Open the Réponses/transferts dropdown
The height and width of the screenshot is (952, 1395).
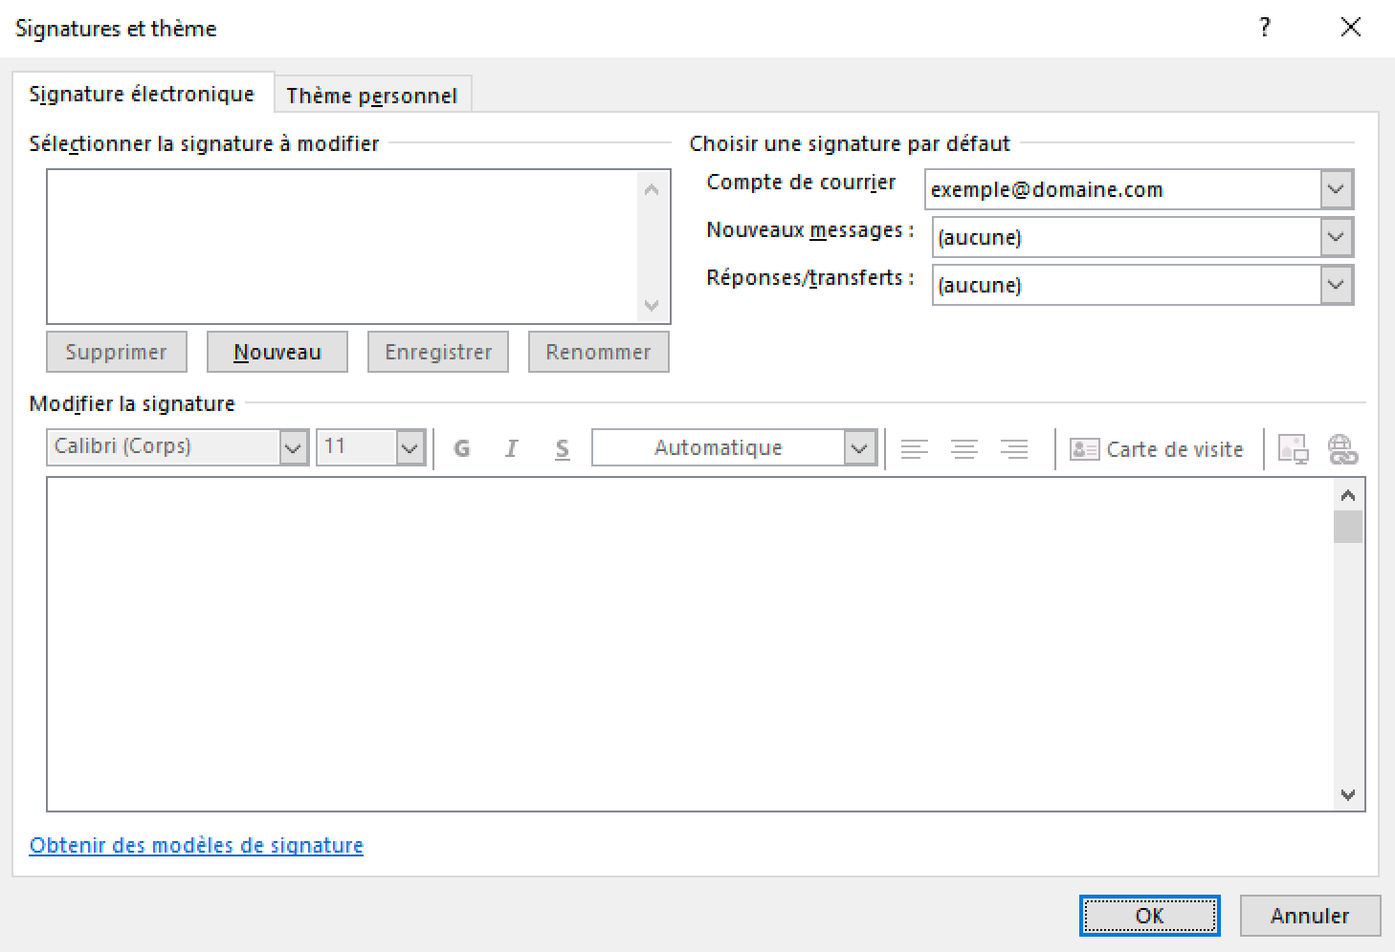click(1336, 285)
